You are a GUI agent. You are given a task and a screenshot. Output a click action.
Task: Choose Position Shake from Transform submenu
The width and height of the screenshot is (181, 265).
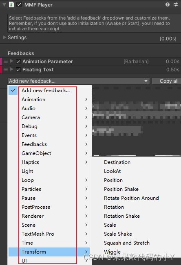pos(121,189)
